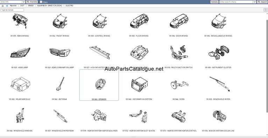This screenshot has width=268, height=138.
Task: Select the High Mounted Stop Lamp image
Action: click(99, 52)
